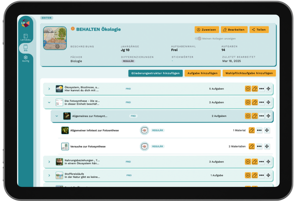Click the BEHALTEN Ökologie cover thumbnail
This screenshot has width=294, height=201.
(x=55, y=38)
